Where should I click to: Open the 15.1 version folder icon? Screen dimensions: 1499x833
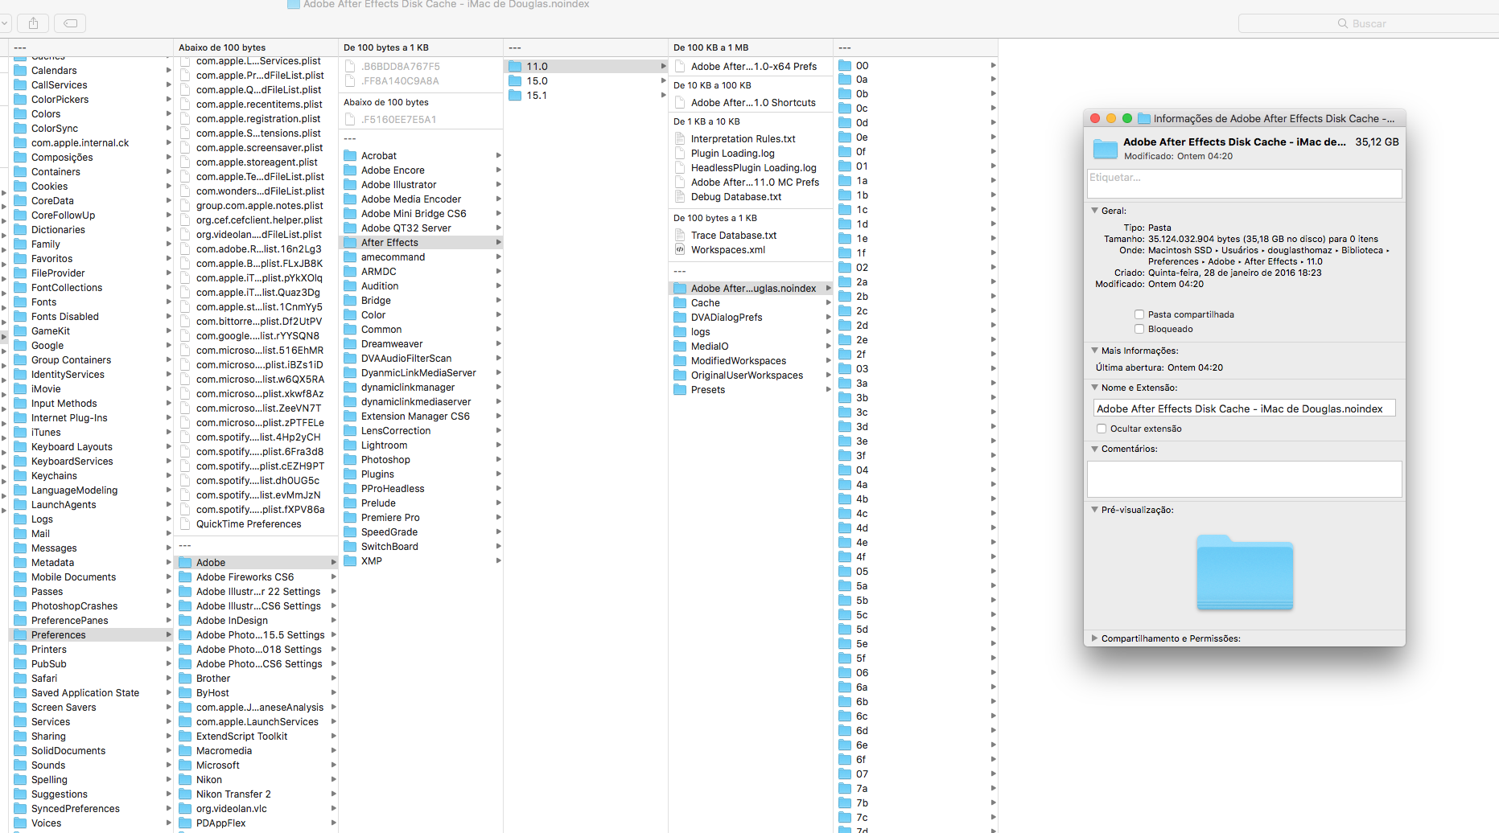click(515, 96)
